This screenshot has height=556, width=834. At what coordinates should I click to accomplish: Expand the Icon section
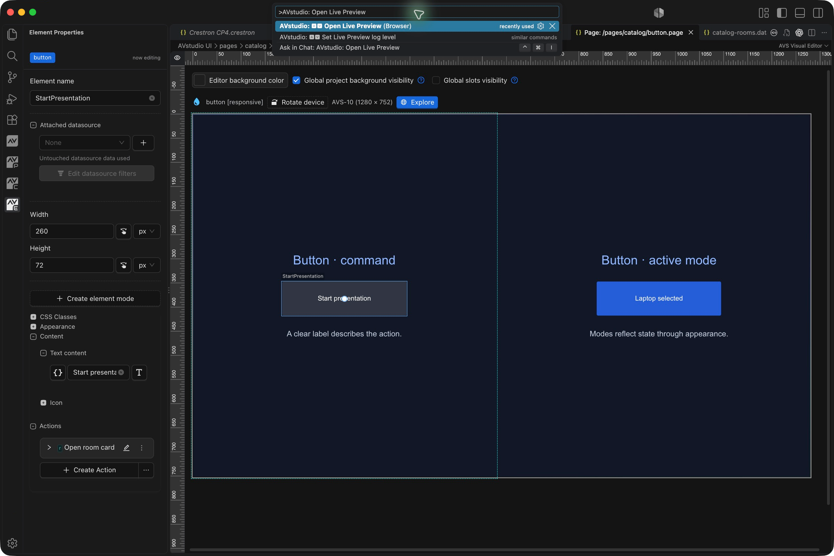pyautogui.click(x=43, y=402)
